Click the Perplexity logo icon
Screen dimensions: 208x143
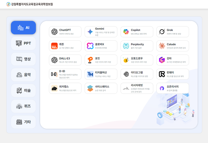[126, 46]
